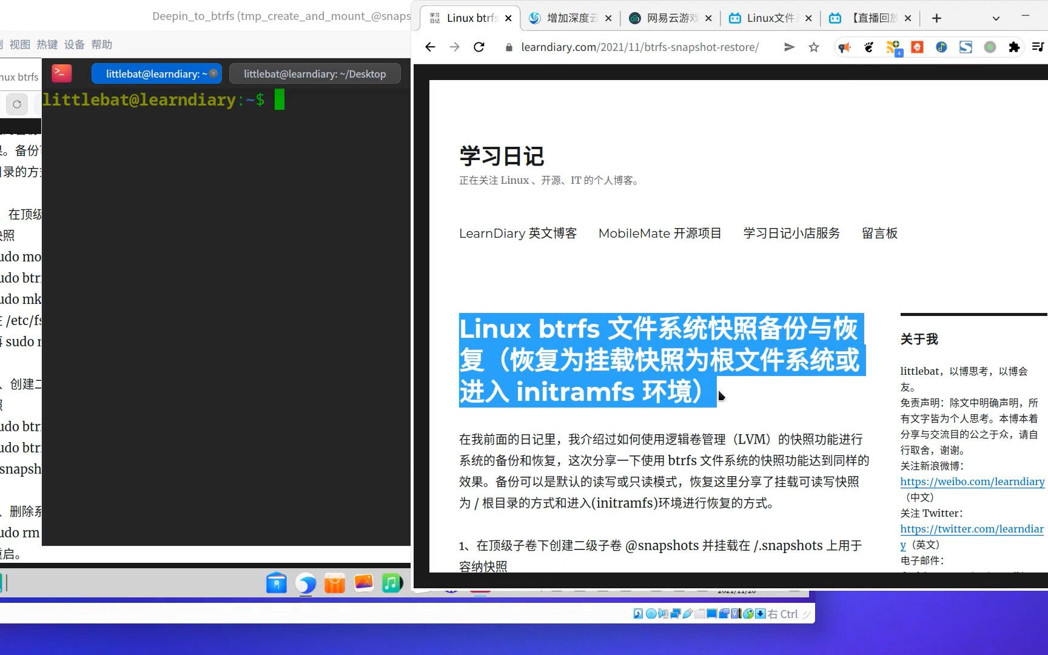This screenshot has height=655, width=1048.
Task: Close the littlebat@learndiary: ~ terminal tab
Action: 213,73
